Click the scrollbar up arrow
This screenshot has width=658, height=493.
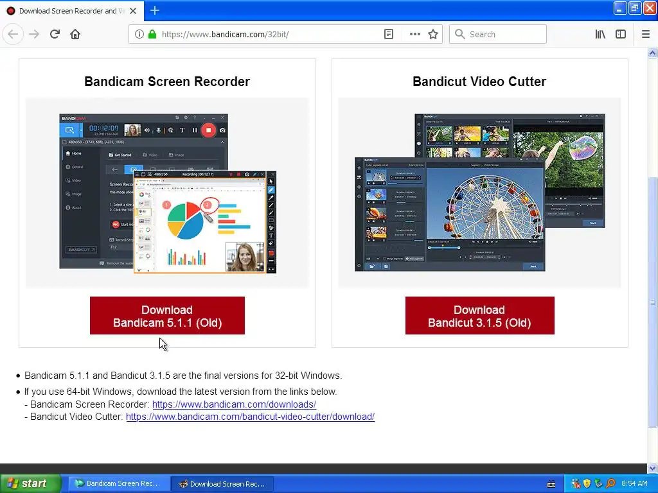(x=652, y=53)
